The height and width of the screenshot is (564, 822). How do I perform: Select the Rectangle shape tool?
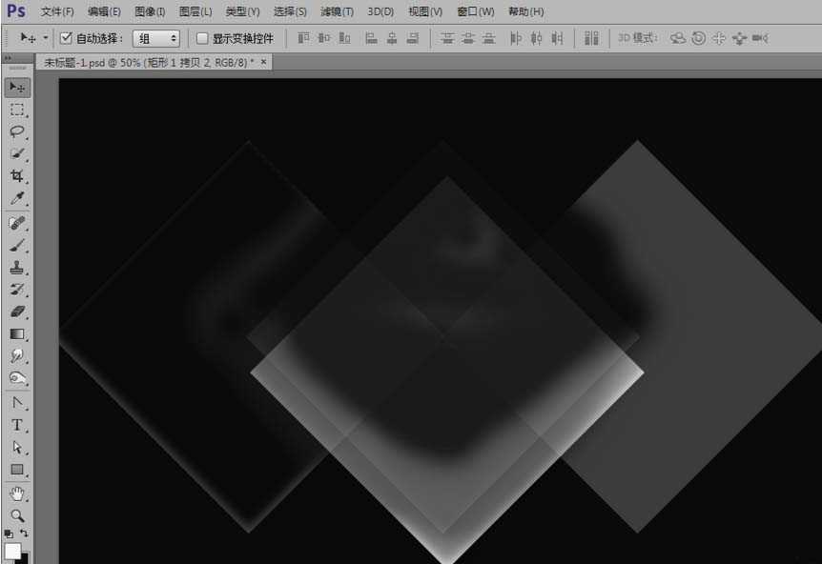pos(17,470)
